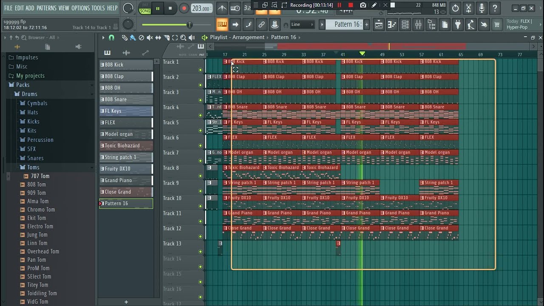Expand the Kicks folder in browser
Screen dimensions: 544x306
[x=33, y=122]
